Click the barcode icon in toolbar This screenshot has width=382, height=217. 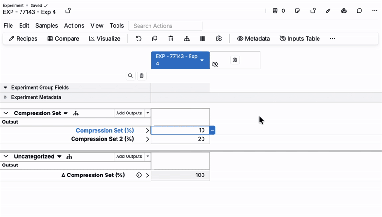[x=202, y=39]
